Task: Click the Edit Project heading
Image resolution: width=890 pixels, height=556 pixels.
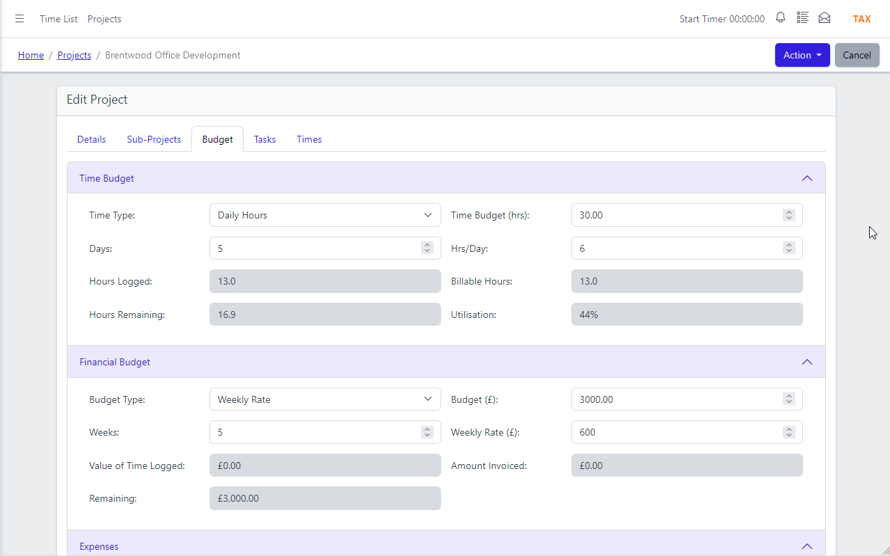Action: (97, 100)
